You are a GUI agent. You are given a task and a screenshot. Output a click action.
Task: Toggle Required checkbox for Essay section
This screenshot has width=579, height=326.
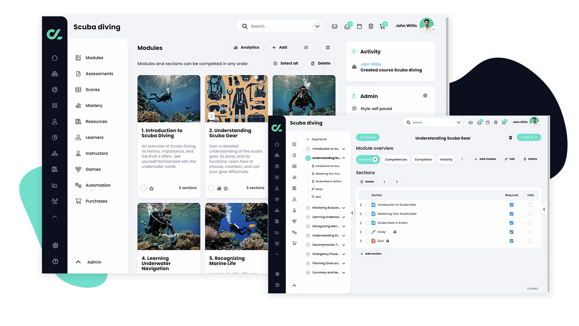tap(511, 232)
